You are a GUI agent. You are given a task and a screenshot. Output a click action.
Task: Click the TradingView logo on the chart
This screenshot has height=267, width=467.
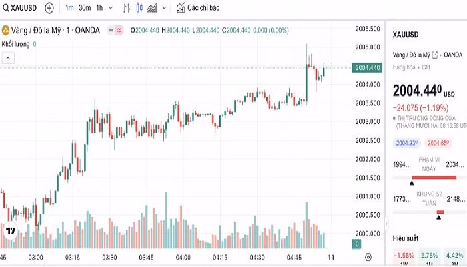pyautogui.click(x=11, y=231)
